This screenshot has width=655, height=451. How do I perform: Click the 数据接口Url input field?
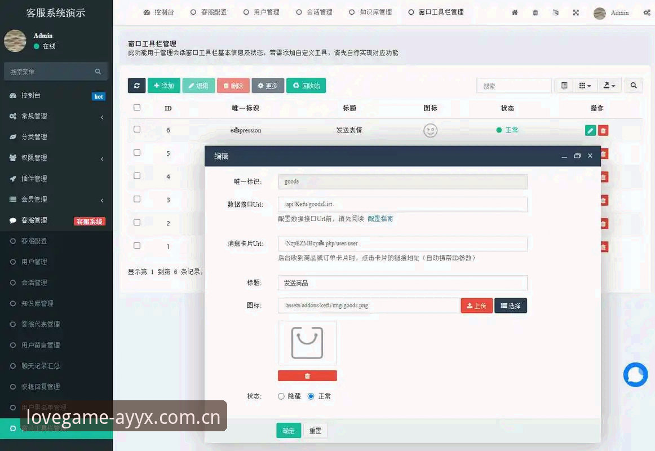(x=402, y=204)
